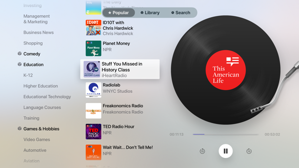Click the playback progress bar
The image size is (299, 168).
point(226,134)
